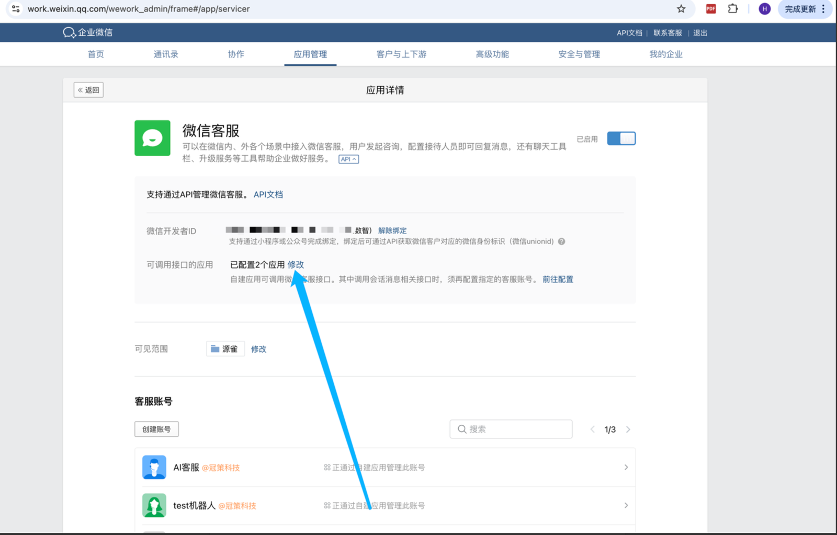Open the site info icon in address bar

tap(16, 9)
